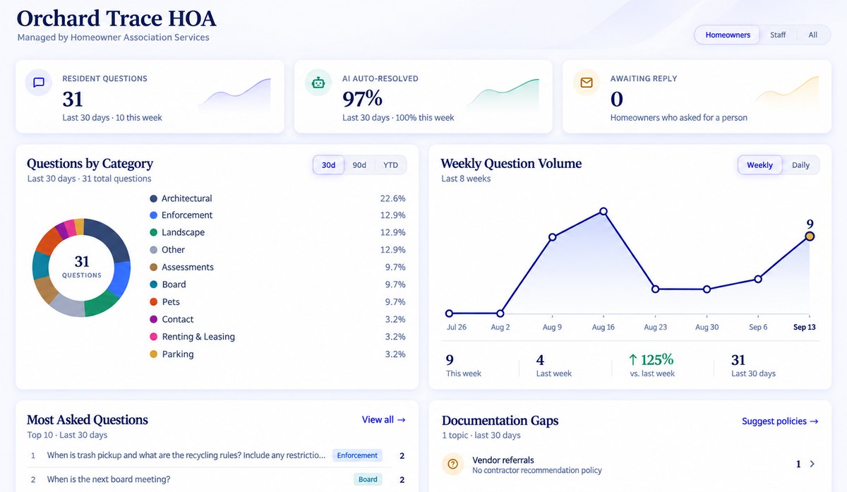Switch to the Staff view
This screenshot has width=847, height=492.
(778, 35)
